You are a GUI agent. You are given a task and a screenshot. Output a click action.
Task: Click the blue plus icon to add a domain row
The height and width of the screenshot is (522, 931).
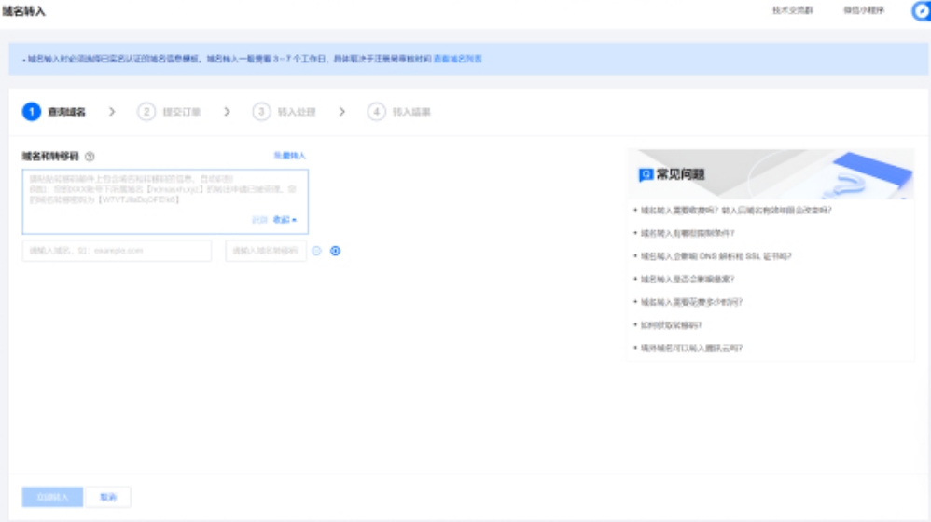point(336,251)
